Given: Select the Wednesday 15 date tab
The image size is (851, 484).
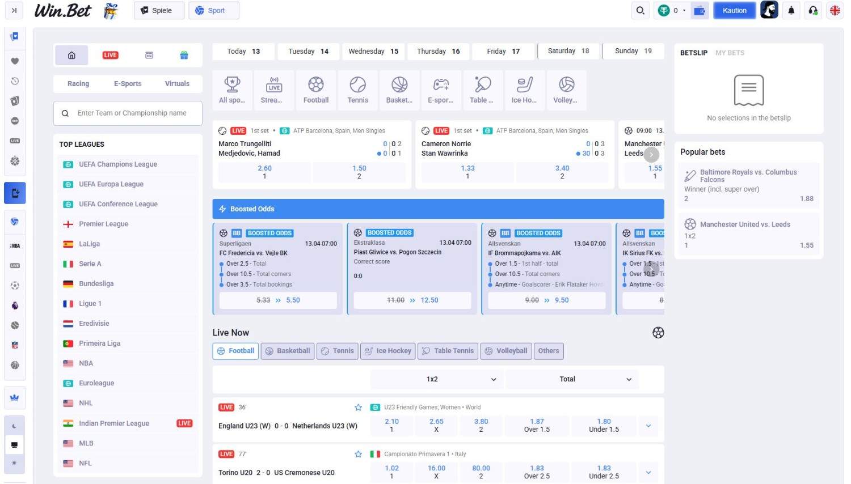Looking at the screenshot, I should [x=373, y=52].
